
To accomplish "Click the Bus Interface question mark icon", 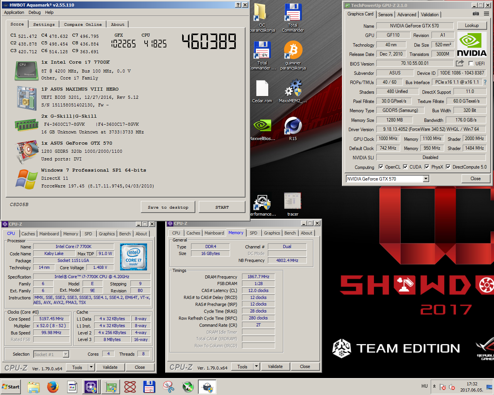I will click(485, 82).
